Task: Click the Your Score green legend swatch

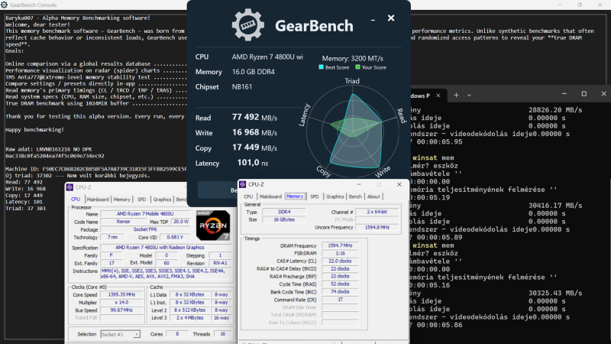Action: 357,67
